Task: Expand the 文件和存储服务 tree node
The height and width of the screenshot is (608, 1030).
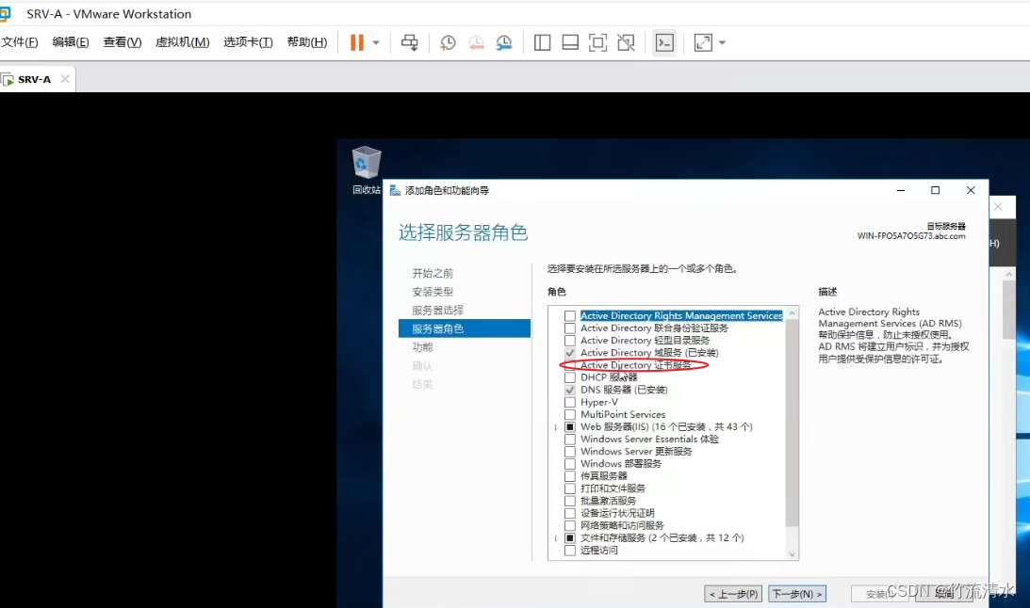Action: (556, 537)
